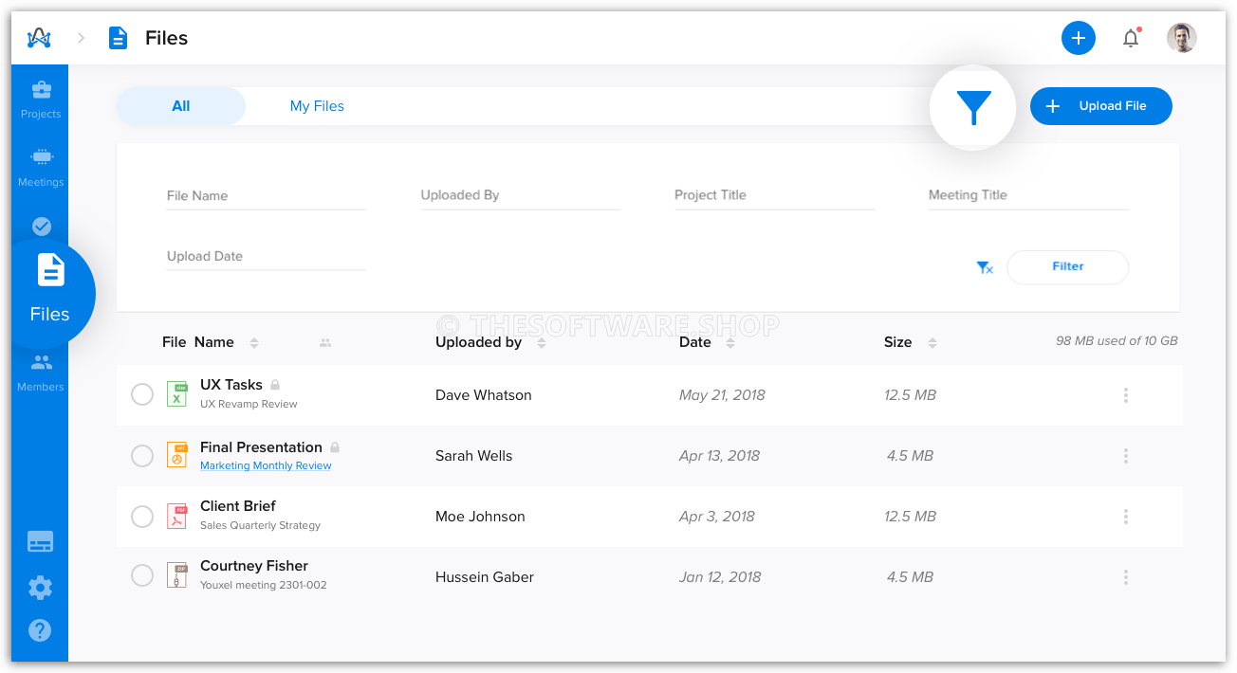Switch to the My Files tab
1237x673 pixels.
[317, 105]
